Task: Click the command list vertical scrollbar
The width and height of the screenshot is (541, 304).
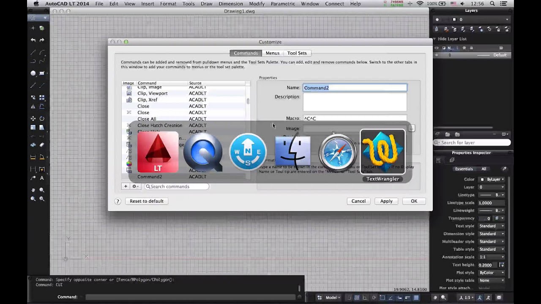Action: click(248, 101)
